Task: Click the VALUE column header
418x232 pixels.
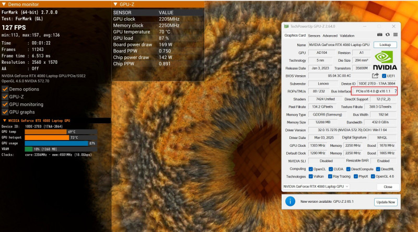Action: point(166,13)
